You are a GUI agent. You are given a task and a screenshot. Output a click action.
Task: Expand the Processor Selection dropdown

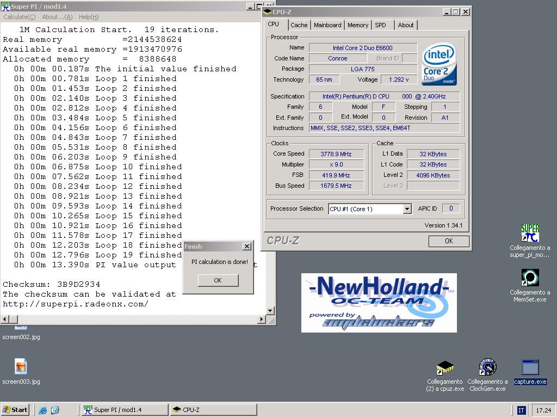pos(407,209)
